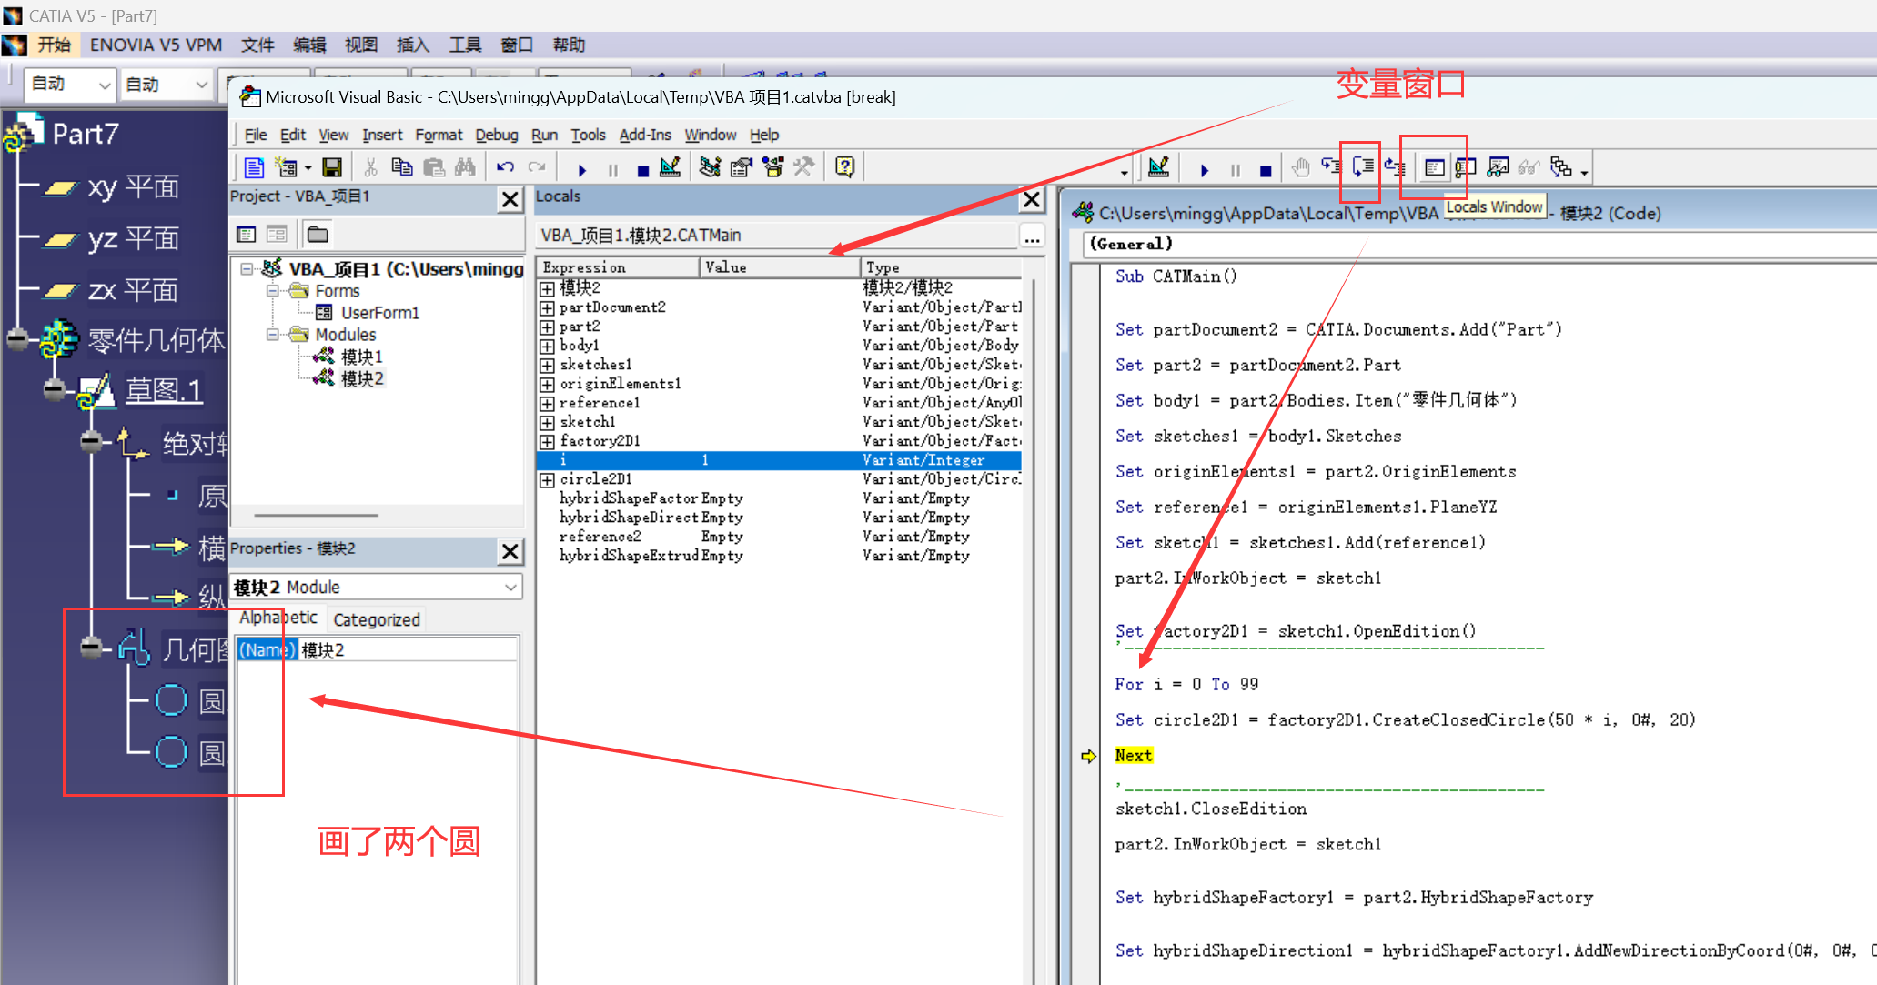Open the Immediate Window from the Debug toolbar
This screenshot has width=1877, height=985.
1465,167
